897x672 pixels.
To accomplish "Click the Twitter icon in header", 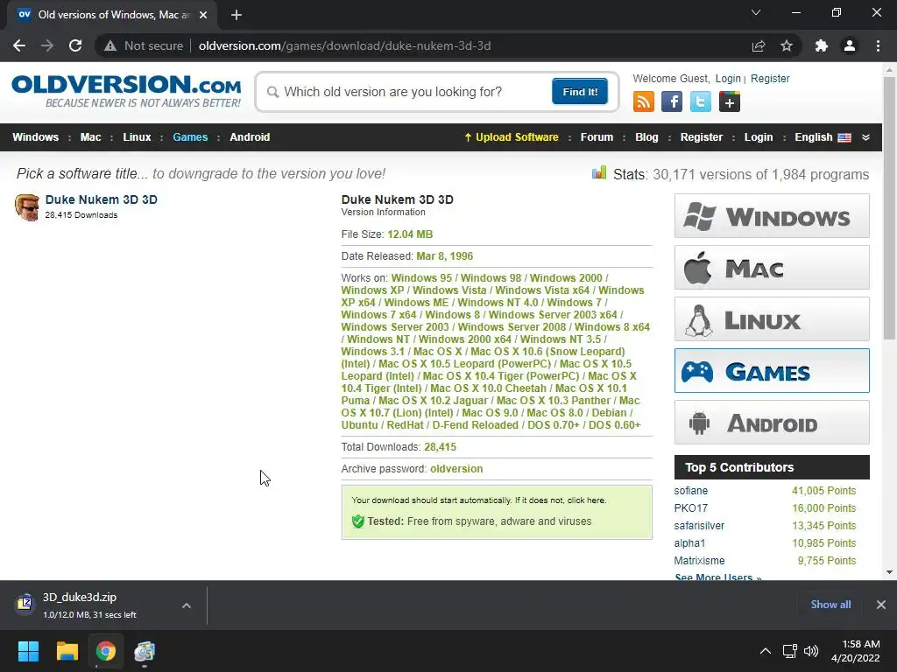I will (700, 101).
